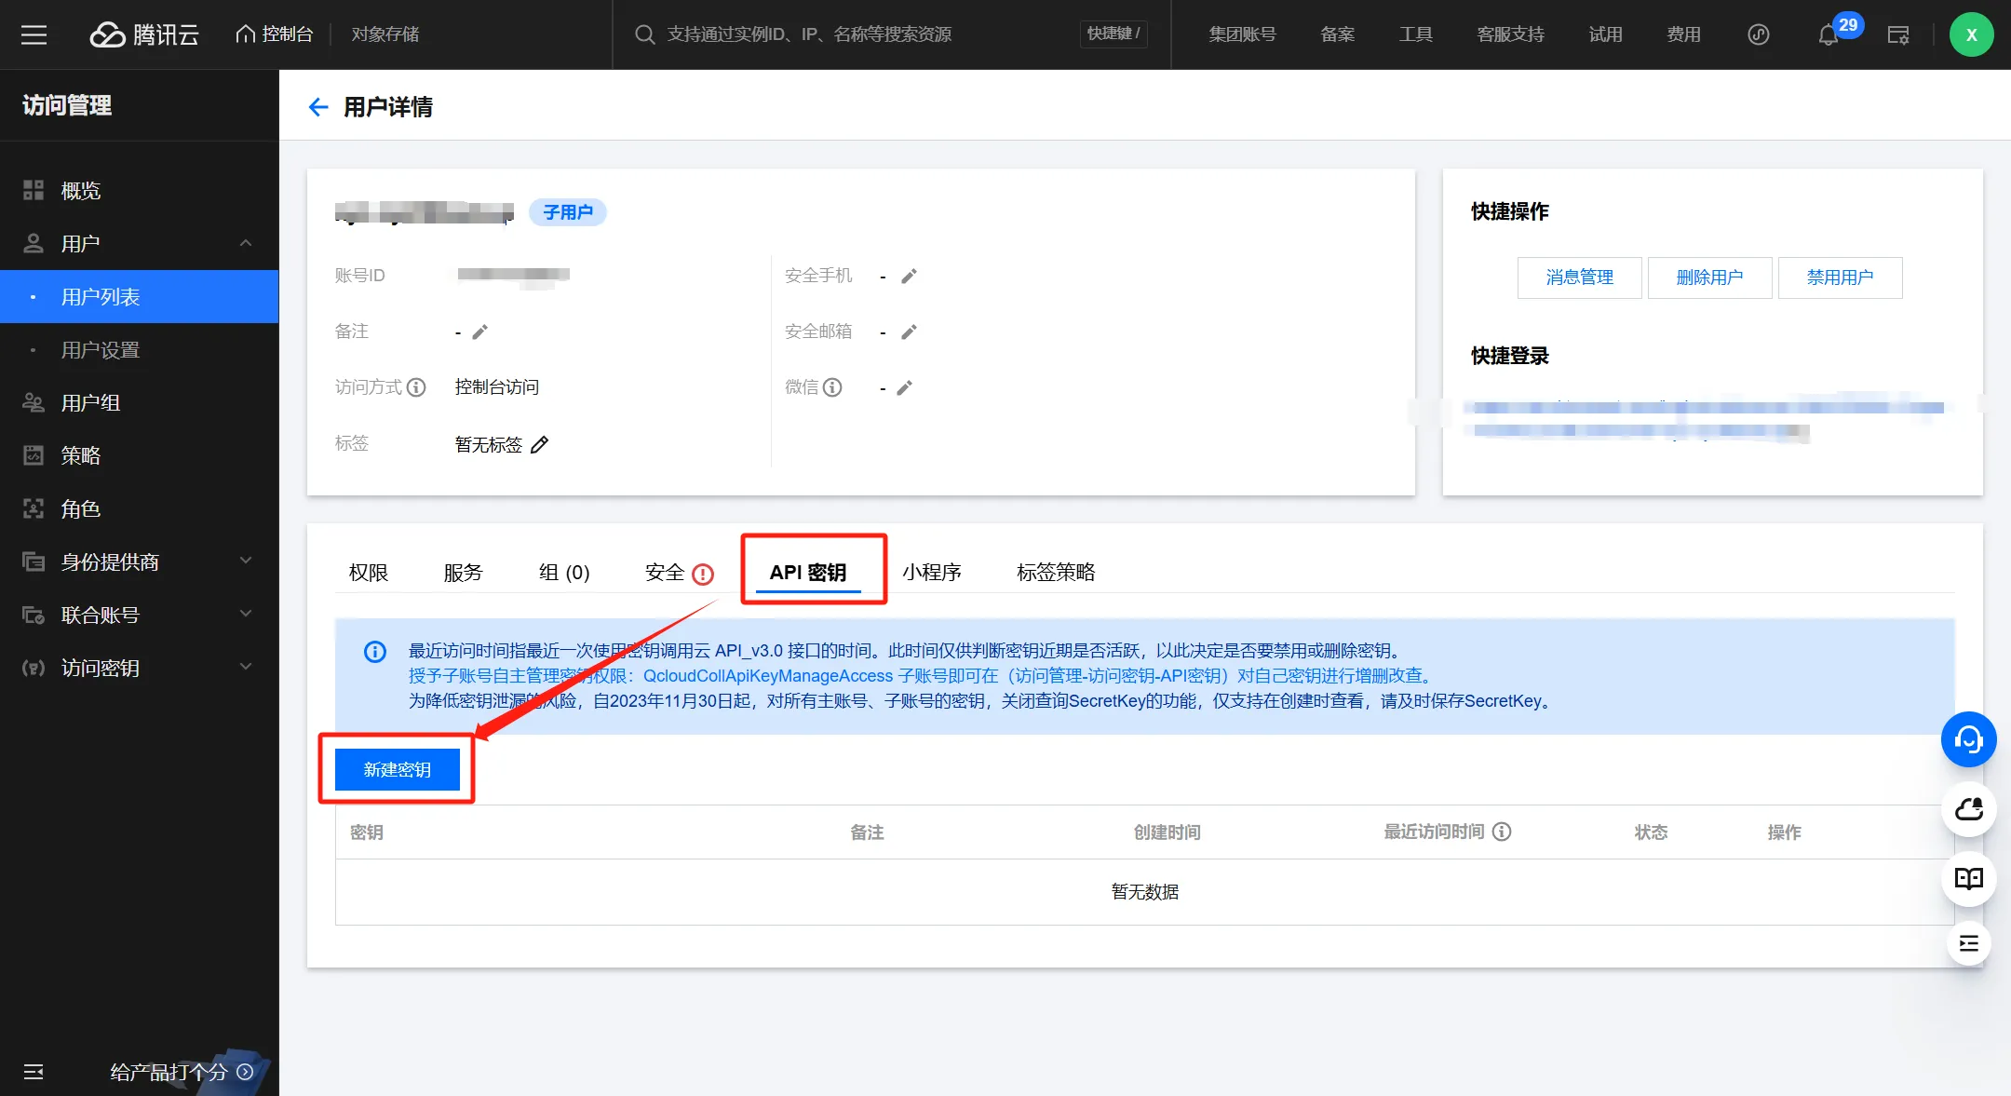Image resolution: width=2011 pixels, height=1096 pixels.
Task: Click 给产品打个分 feedback link
Action: 182,1072
